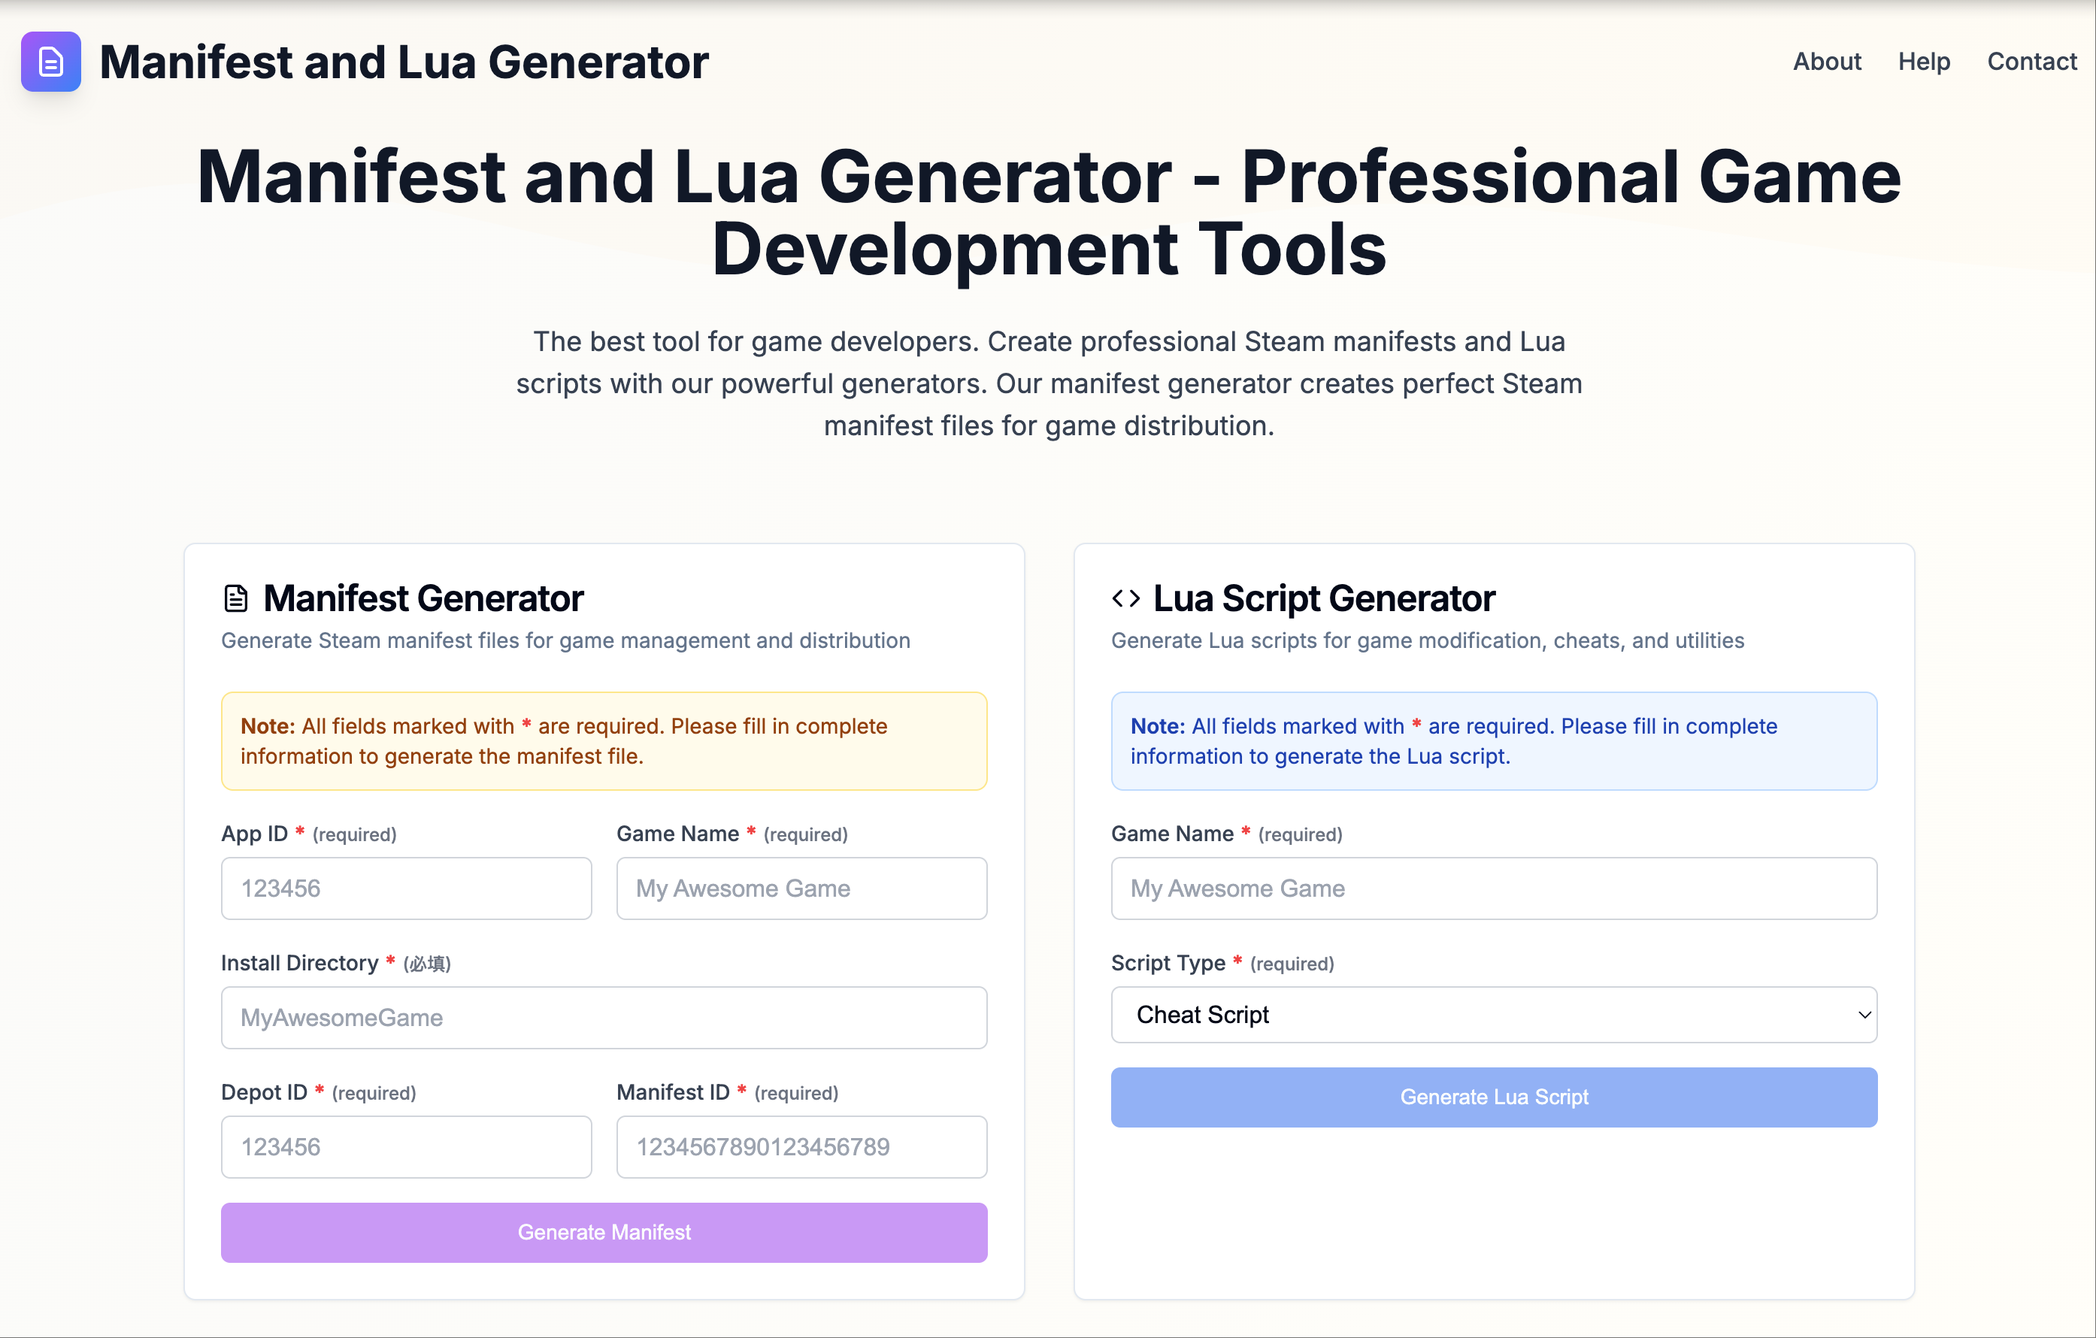Click the Install Directory input field
2096x1338 pixels.
tap(604, 1018)
